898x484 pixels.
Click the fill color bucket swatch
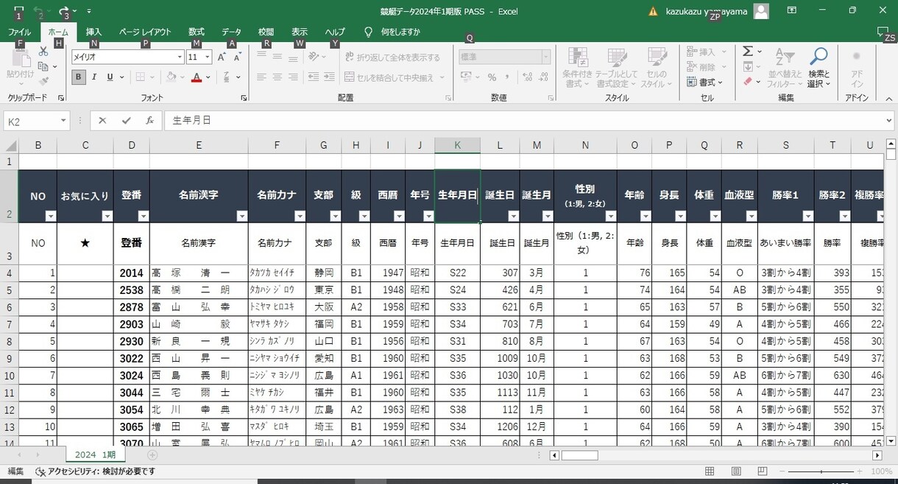[x=172, y=77]
